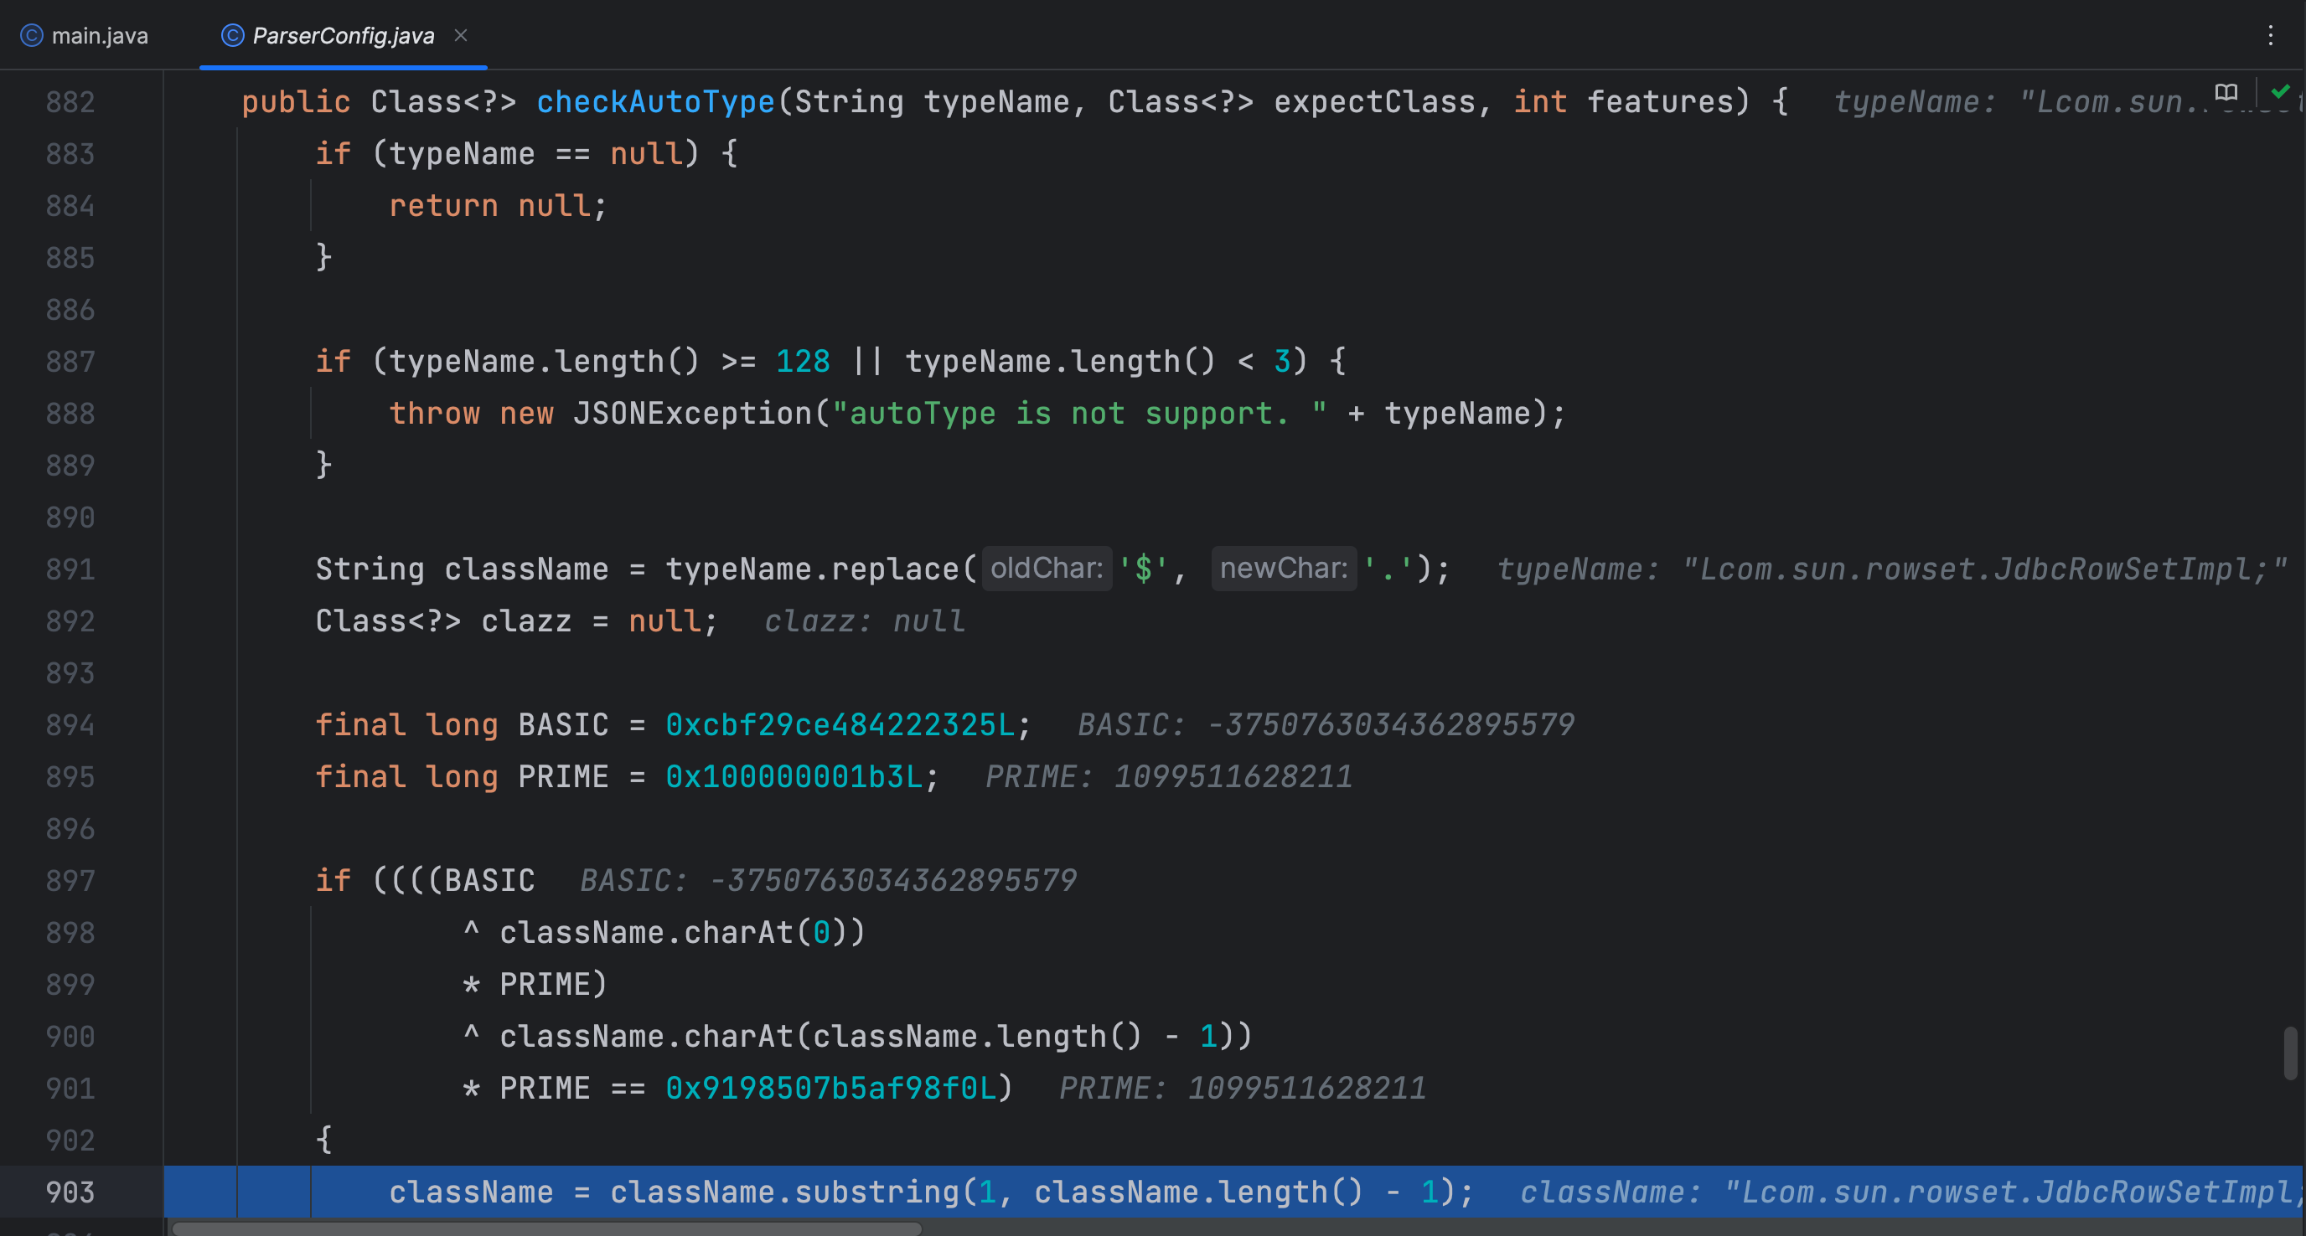Click the number 128 on line 887
The height and width of the screenshot is (1236, 2306).
[x=803, y=361]
